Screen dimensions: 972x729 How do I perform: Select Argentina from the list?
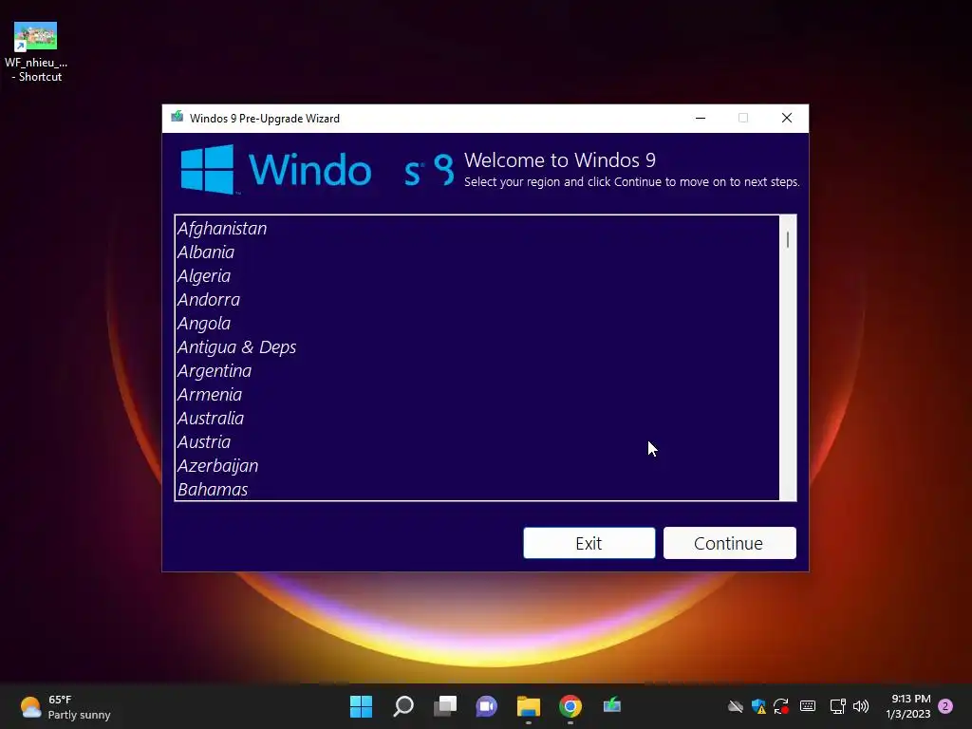tap(477, 371)
